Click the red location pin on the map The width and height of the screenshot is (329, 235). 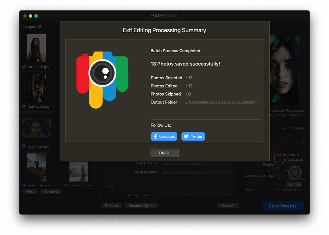(x=275, y=155)
